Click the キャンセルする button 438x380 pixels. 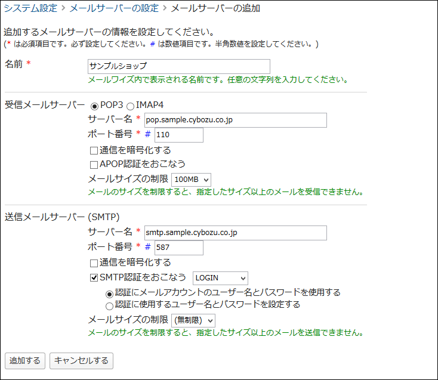coord(81,360)
